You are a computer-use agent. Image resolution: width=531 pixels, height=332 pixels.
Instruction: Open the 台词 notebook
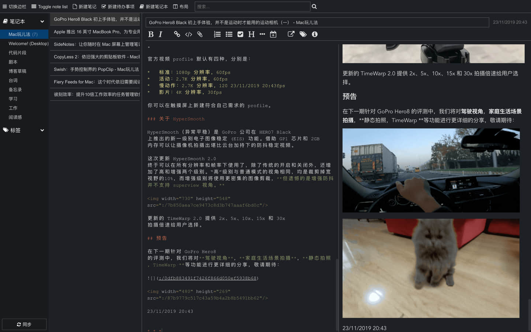pyautogui.click(x=24, y=80)
